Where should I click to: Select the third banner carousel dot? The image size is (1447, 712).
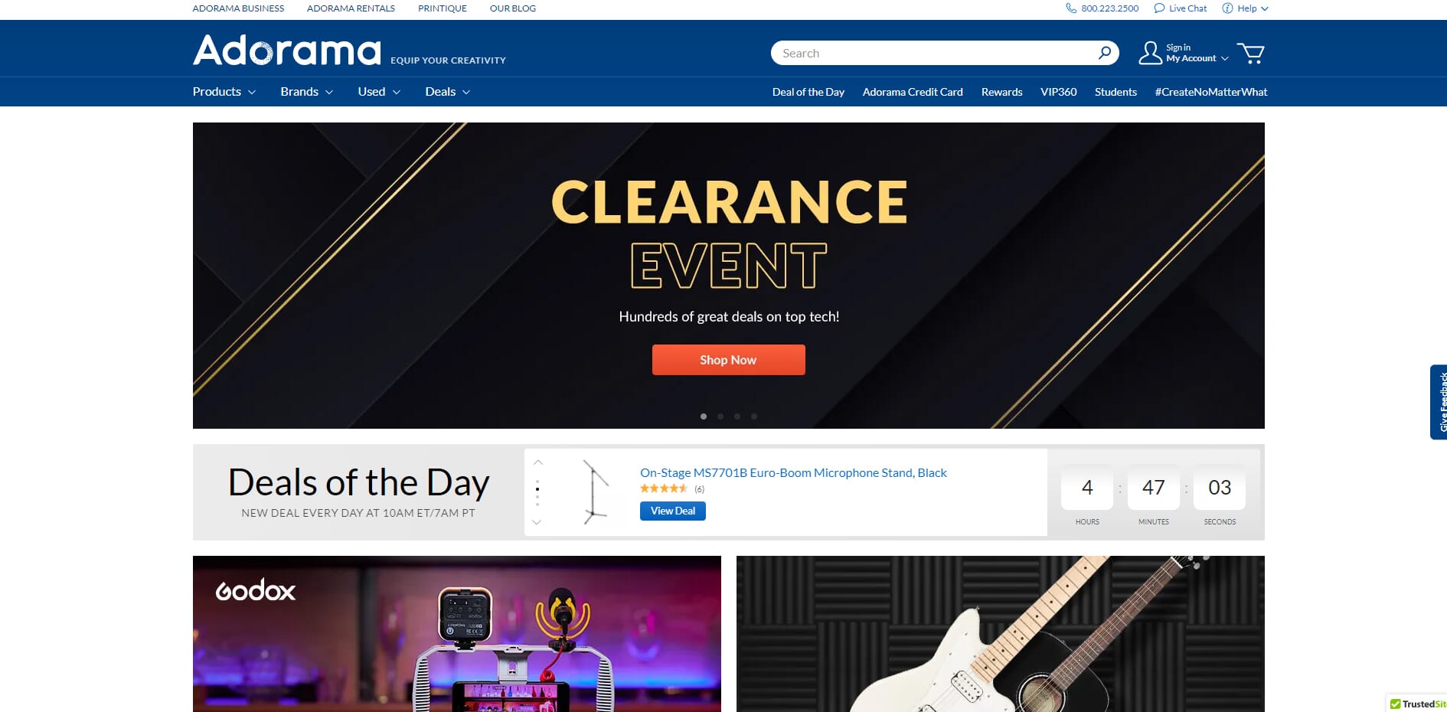point(737,416)
